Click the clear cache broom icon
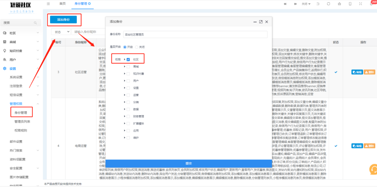The image size is (377, 187). point(339,4)
